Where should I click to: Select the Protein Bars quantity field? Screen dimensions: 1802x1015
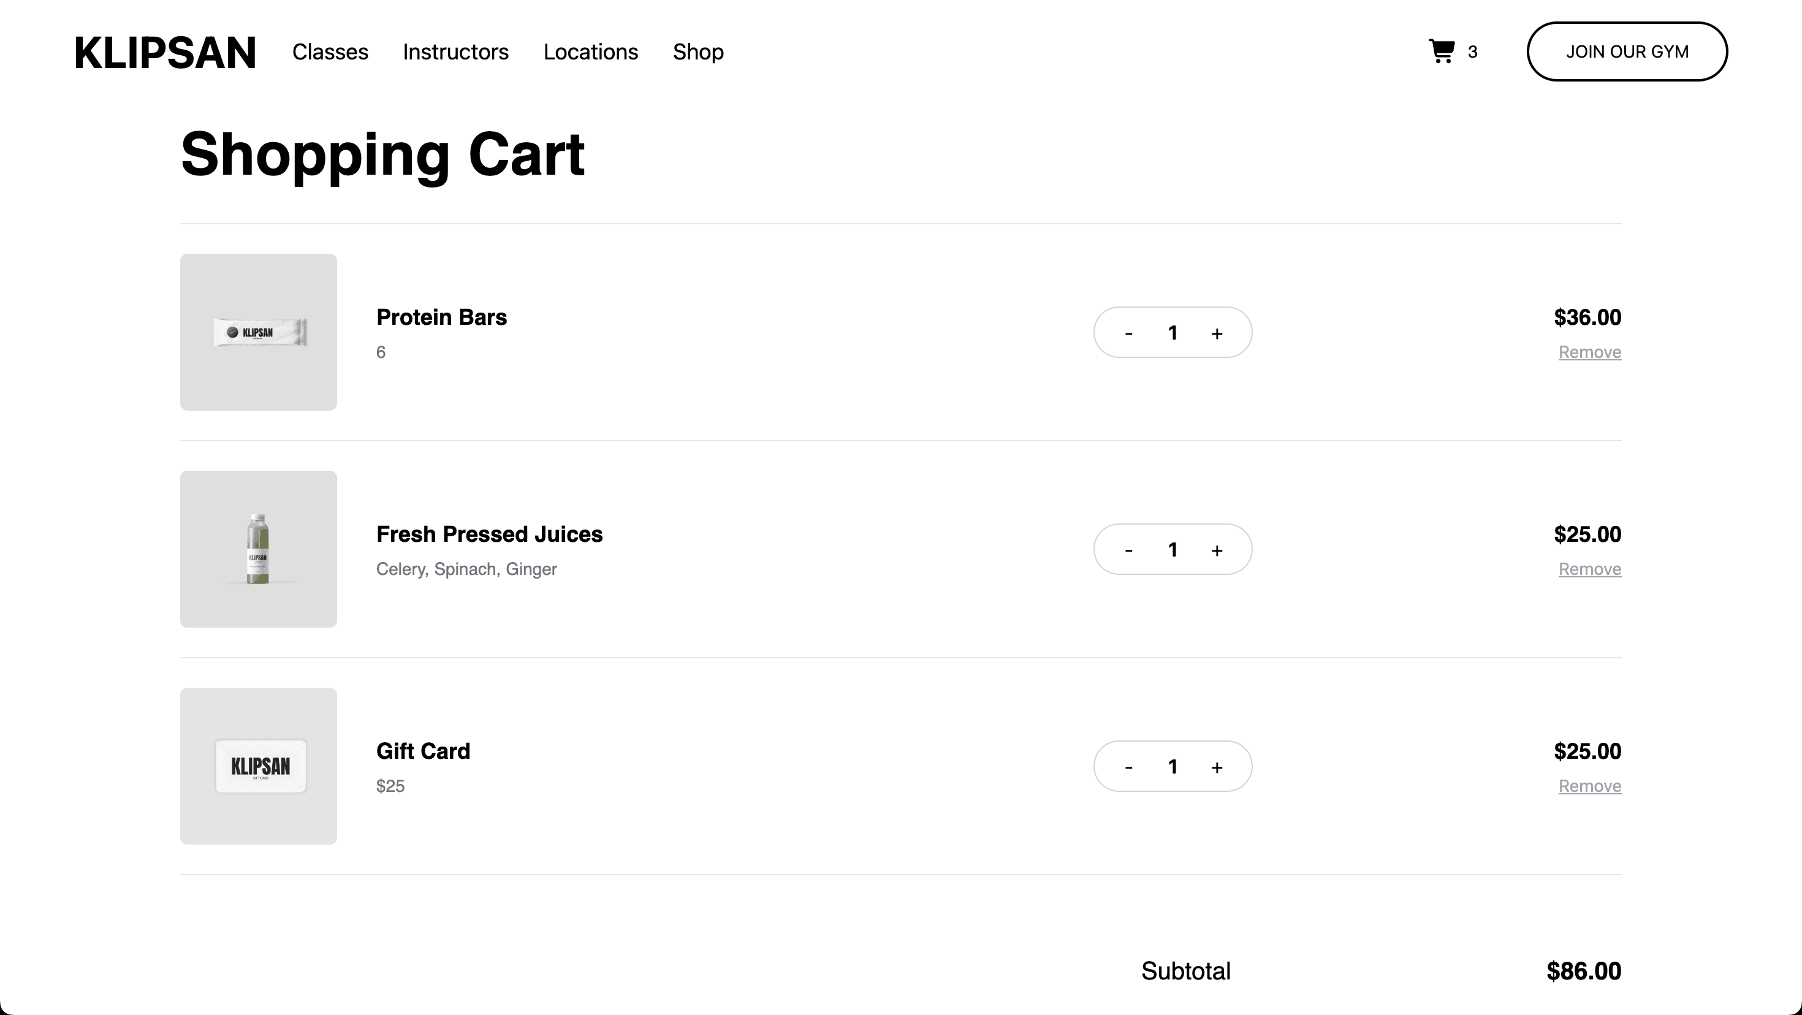pyautogui.click(x=1173, y=332)
